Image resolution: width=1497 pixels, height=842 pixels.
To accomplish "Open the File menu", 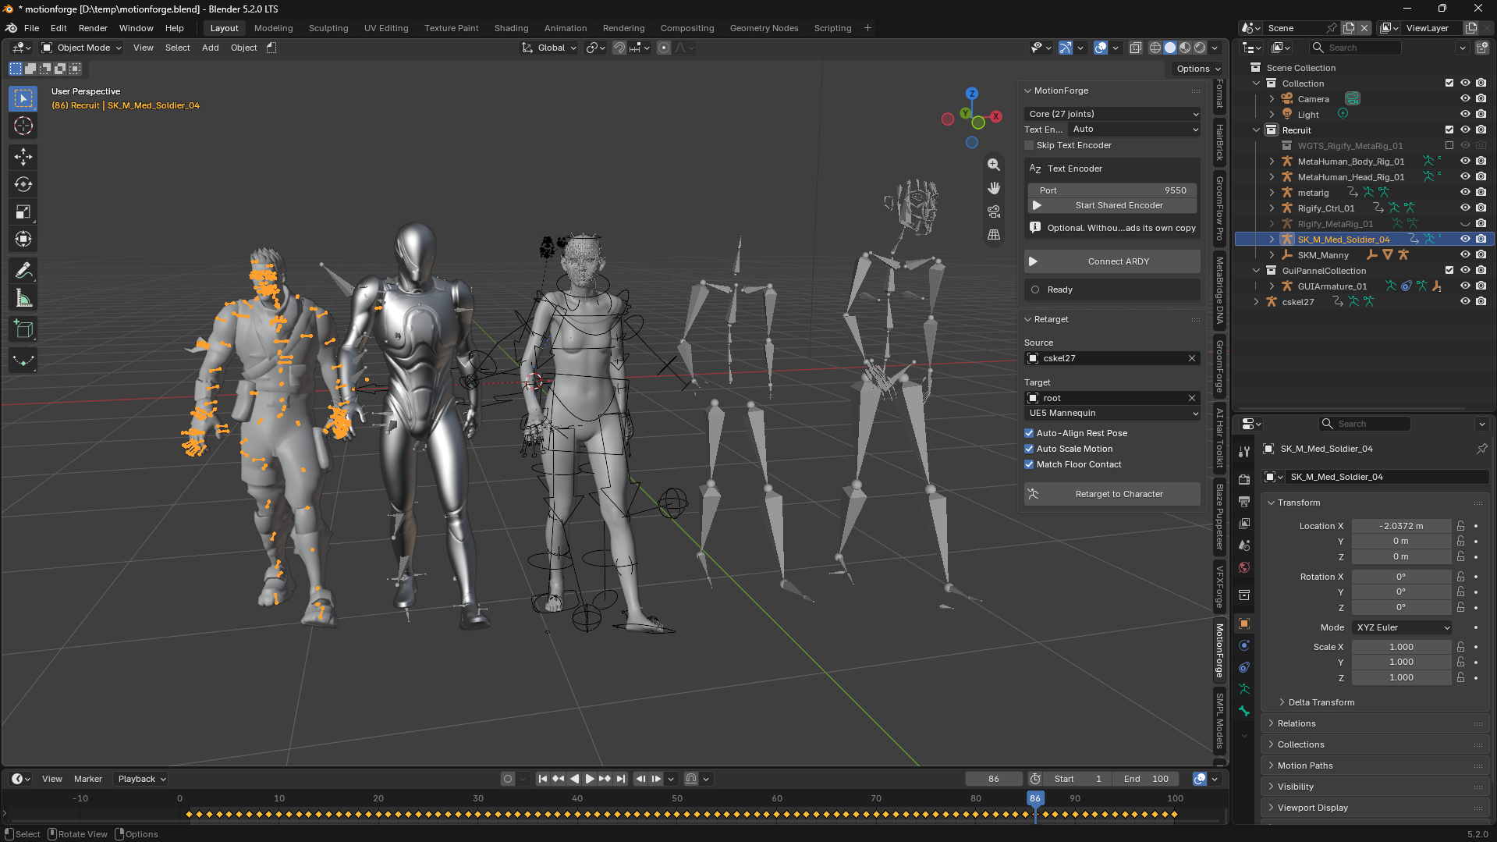I will coord(31,28).
